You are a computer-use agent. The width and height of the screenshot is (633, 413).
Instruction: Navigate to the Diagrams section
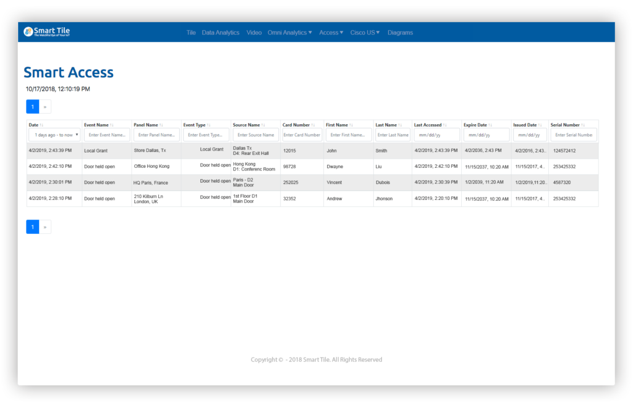(x=400, y=32)
